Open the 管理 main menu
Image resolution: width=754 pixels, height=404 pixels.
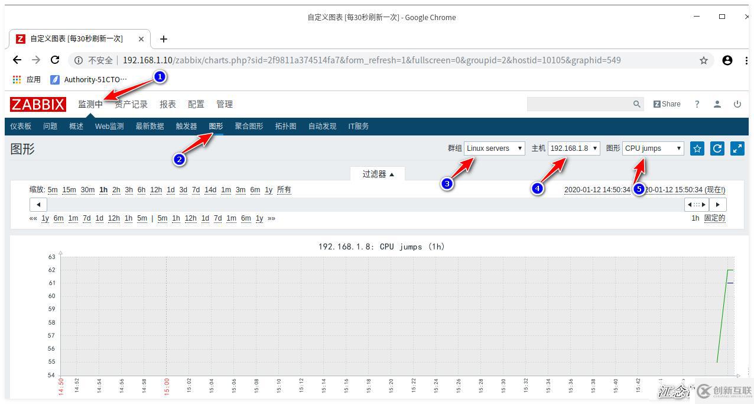pos(225,104)
